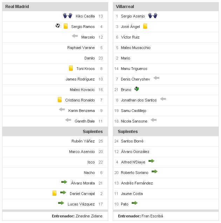Open player Jonathan dos Santos

[139, 100]
